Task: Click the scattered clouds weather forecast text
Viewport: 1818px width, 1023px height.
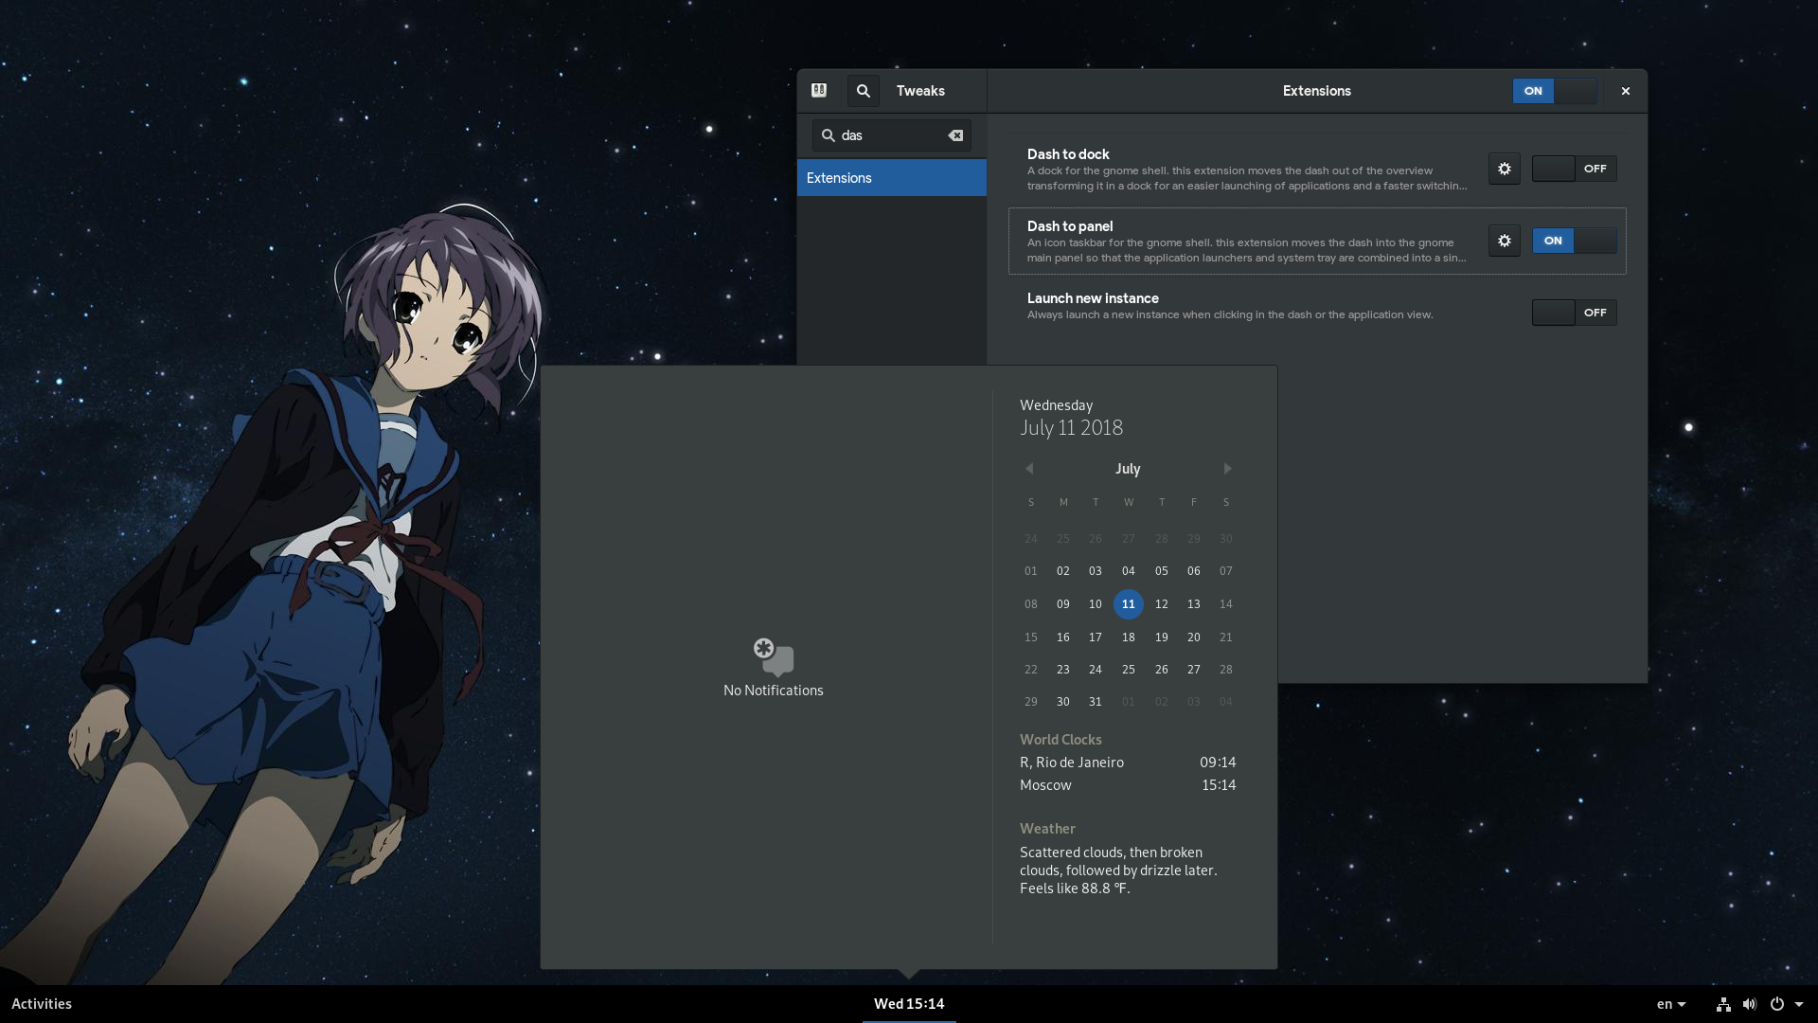Action: (1118, 870)
